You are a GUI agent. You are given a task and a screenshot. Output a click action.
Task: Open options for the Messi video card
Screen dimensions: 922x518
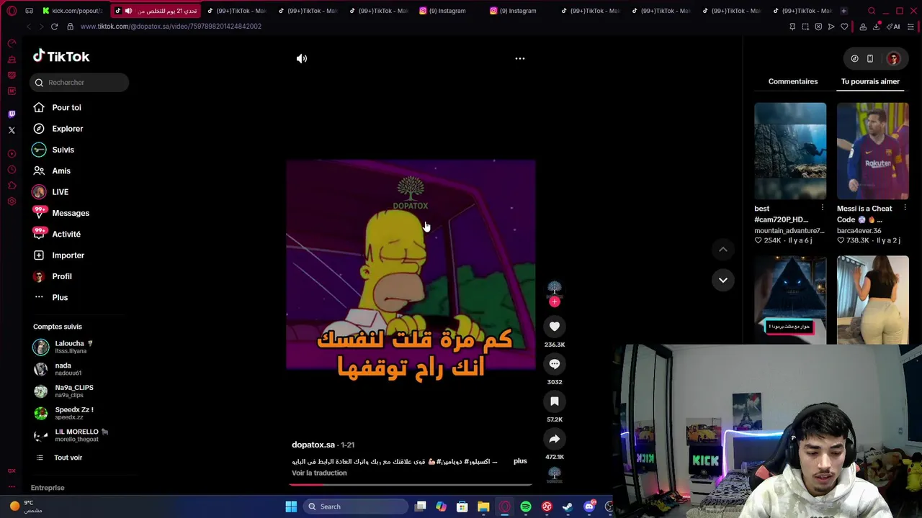coord(905,209)
